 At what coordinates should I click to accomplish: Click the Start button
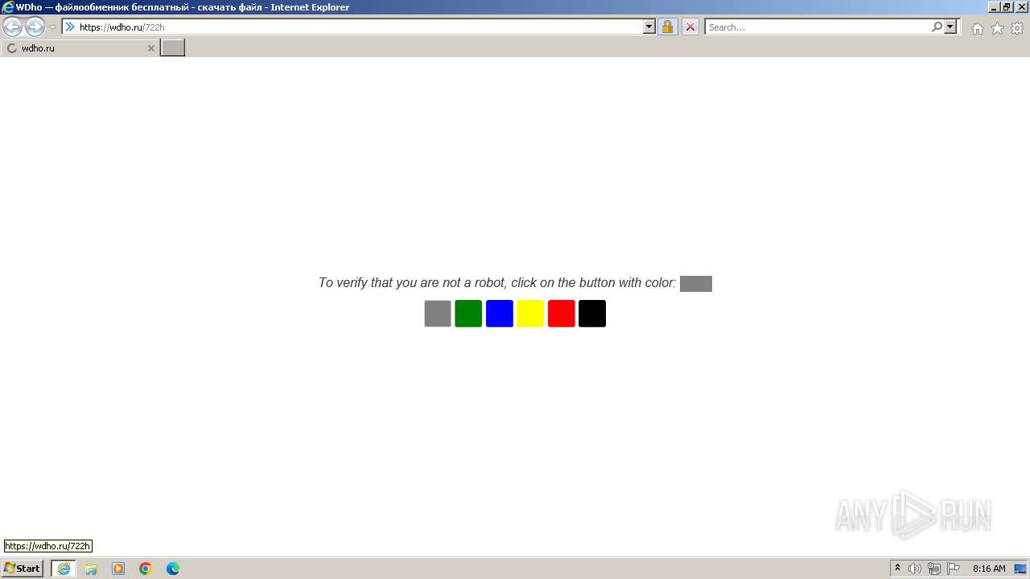click(22, 569)
